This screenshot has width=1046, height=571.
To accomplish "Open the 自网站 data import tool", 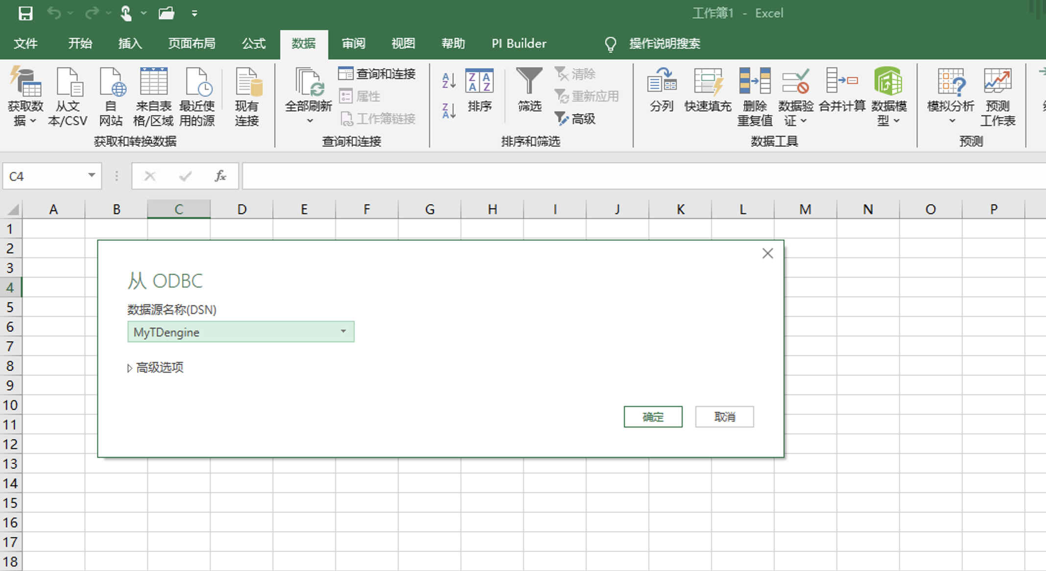I will click(112, 95).
